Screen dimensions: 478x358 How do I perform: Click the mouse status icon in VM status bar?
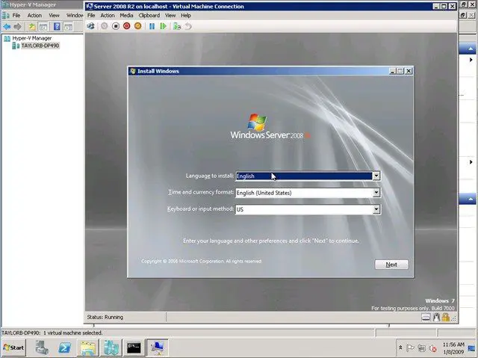coord(436,318)
